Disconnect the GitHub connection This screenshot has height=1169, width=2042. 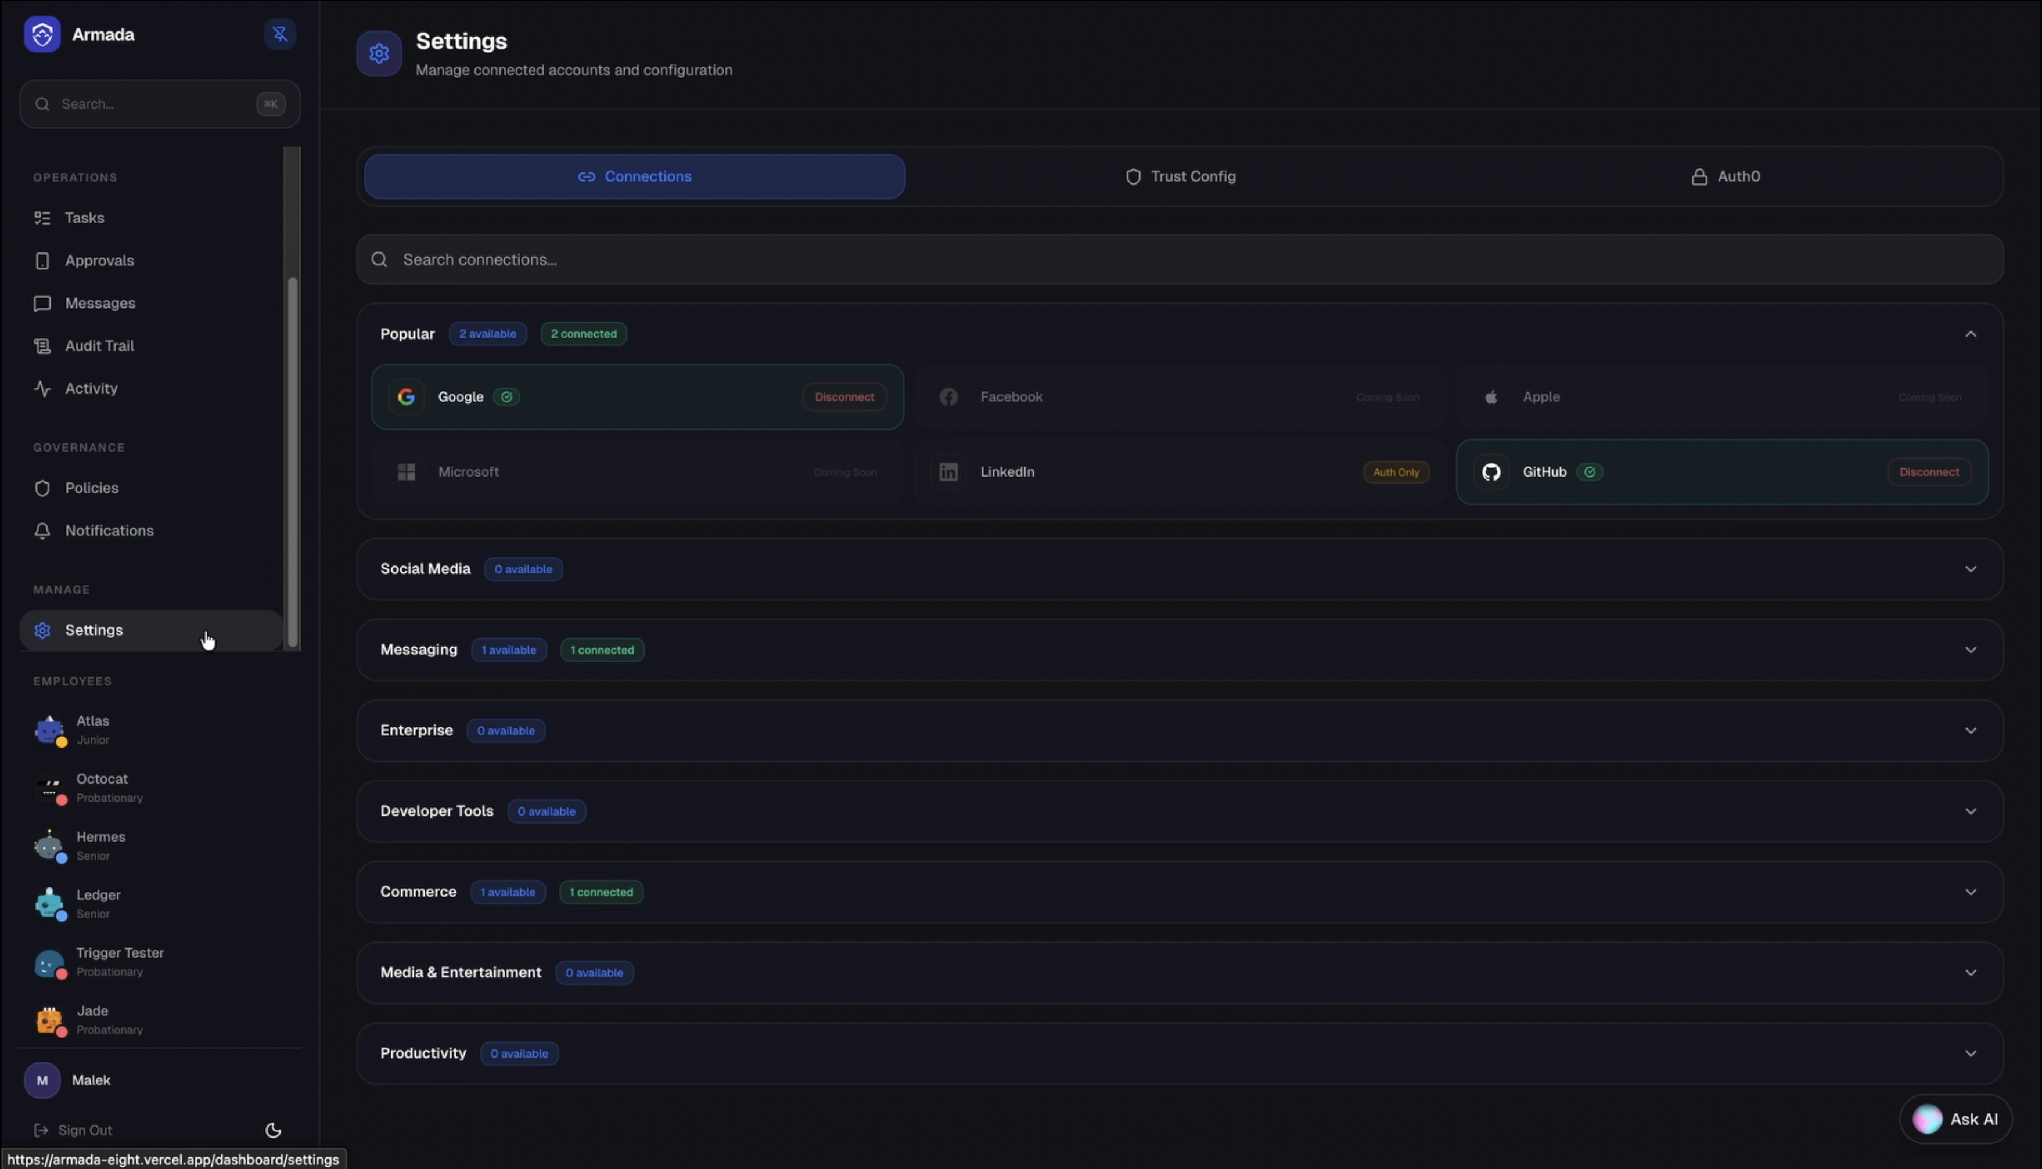1928,472
